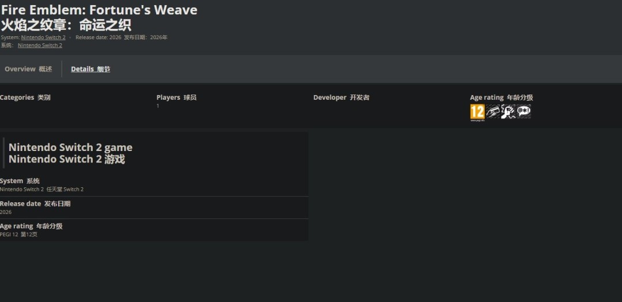Click the player count "1" under Players
The width and height of the screenshot is (622, 302).
pyautogui.click(x=158, y=106)
